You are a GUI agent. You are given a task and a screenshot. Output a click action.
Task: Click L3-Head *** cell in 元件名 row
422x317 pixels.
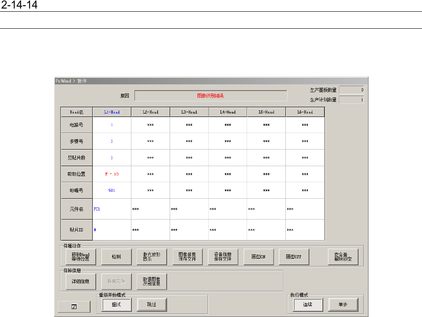pyautogui.click(x=189, y=209)
